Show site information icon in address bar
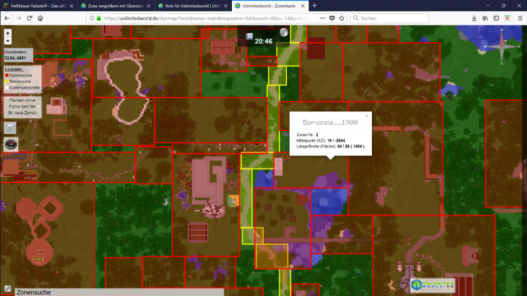This screenshot has width=527, height=296. coord(92,18)
